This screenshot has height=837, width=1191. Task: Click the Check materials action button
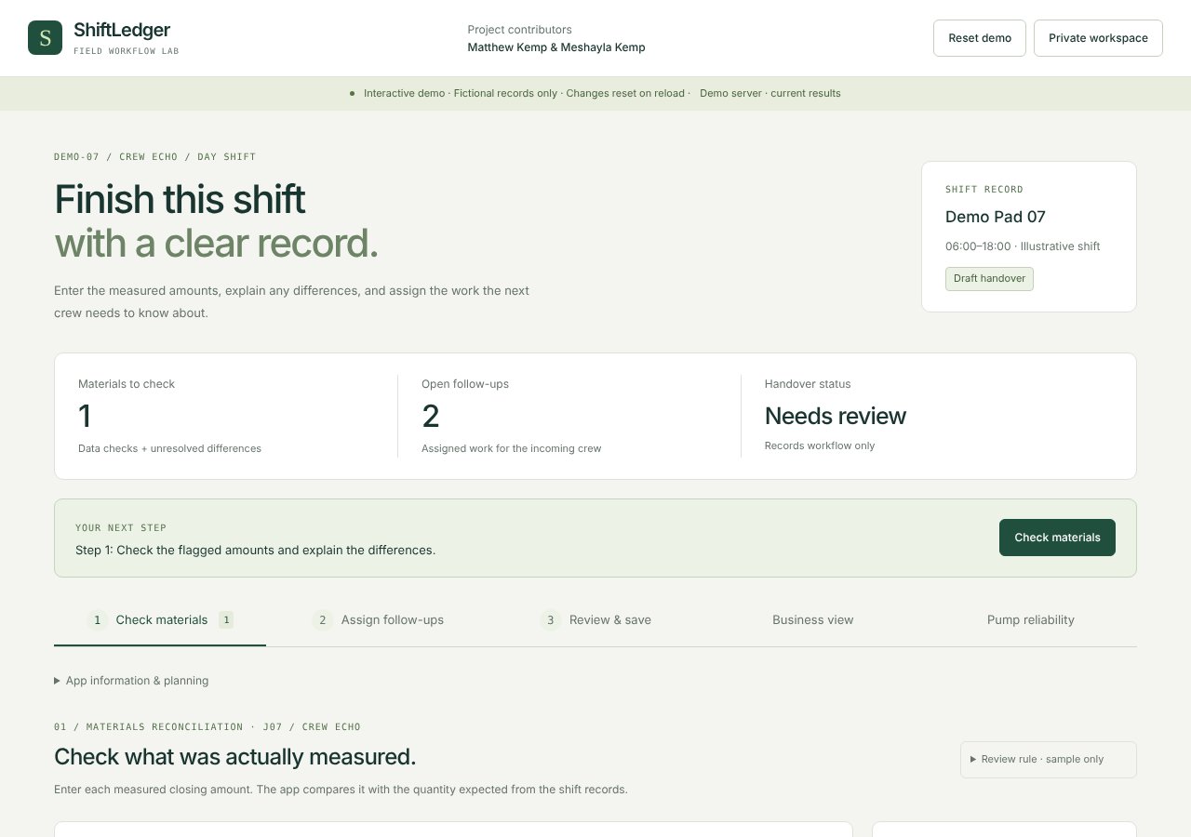tap(1057, 538)
